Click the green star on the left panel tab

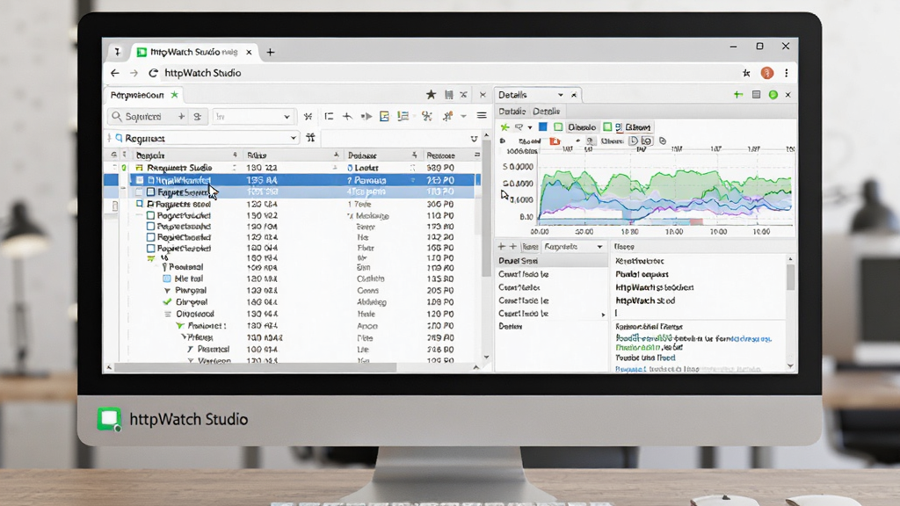click(175, 95)
